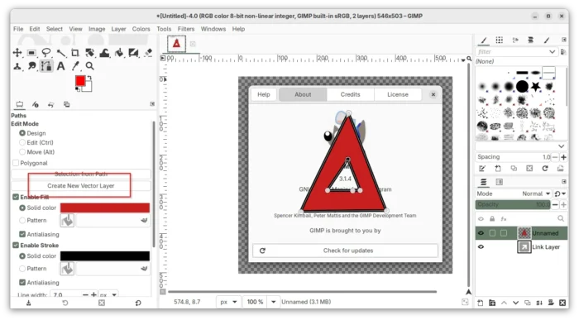Delete the layer icon in Layers panel
The width and height of the screenshot is (579, 320).
[x=562, y=303]
